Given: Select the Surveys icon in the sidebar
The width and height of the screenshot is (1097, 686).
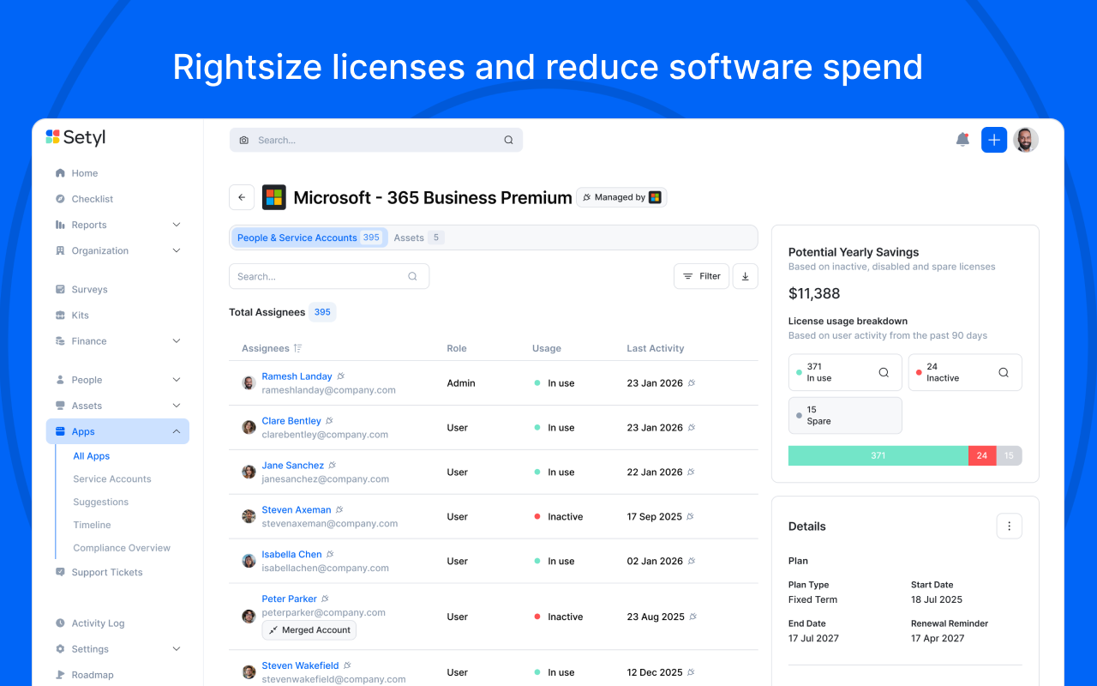Looking at the screenshot, I should pos(61,289).
